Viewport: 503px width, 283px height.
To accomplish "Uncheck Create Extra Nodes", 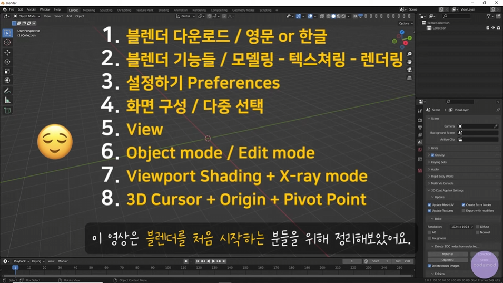I will tap(463, 204).
